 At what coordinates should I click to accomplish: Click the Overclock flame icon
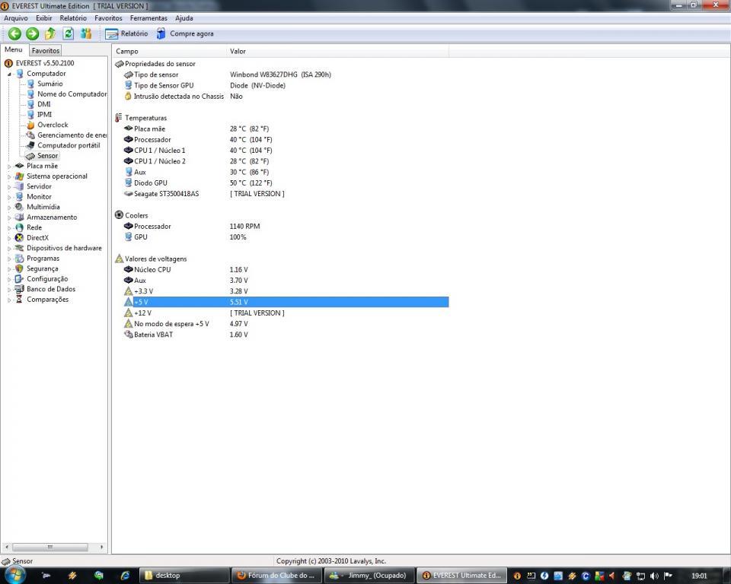[x=30, y=125]
